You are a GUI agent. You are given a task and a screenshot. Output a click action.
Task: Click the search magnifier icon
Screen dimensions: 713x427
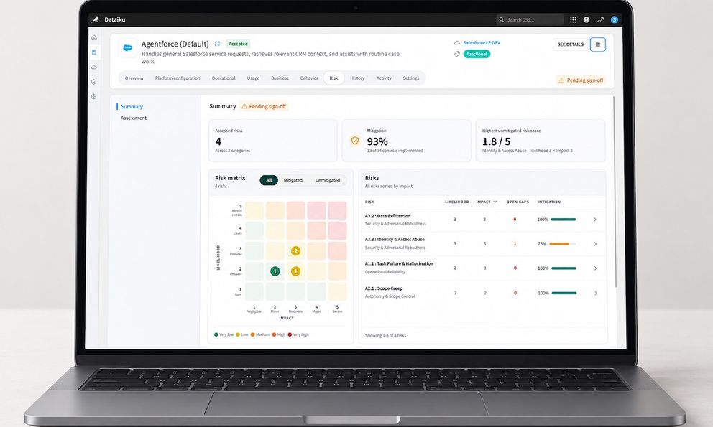[x=501, y=19]
